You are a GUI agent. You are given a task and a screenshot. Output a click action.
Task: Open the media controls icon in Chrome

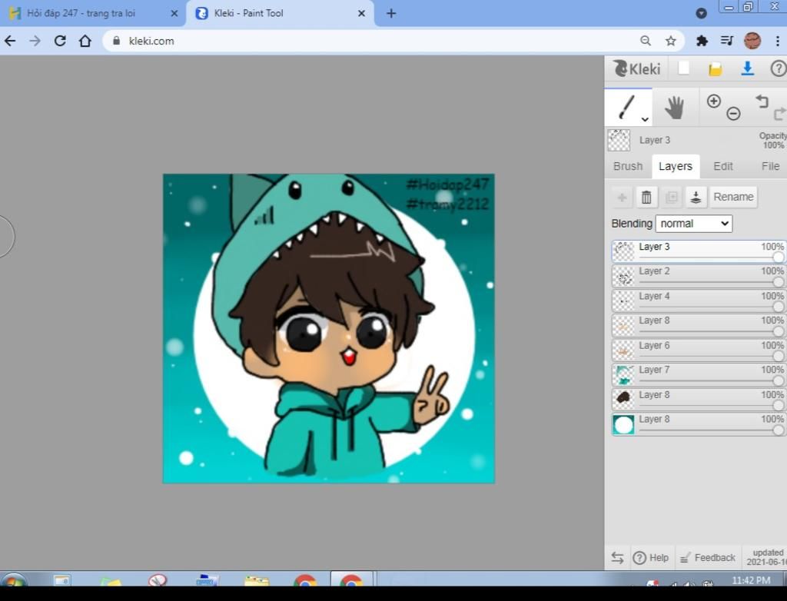point(727,41)
